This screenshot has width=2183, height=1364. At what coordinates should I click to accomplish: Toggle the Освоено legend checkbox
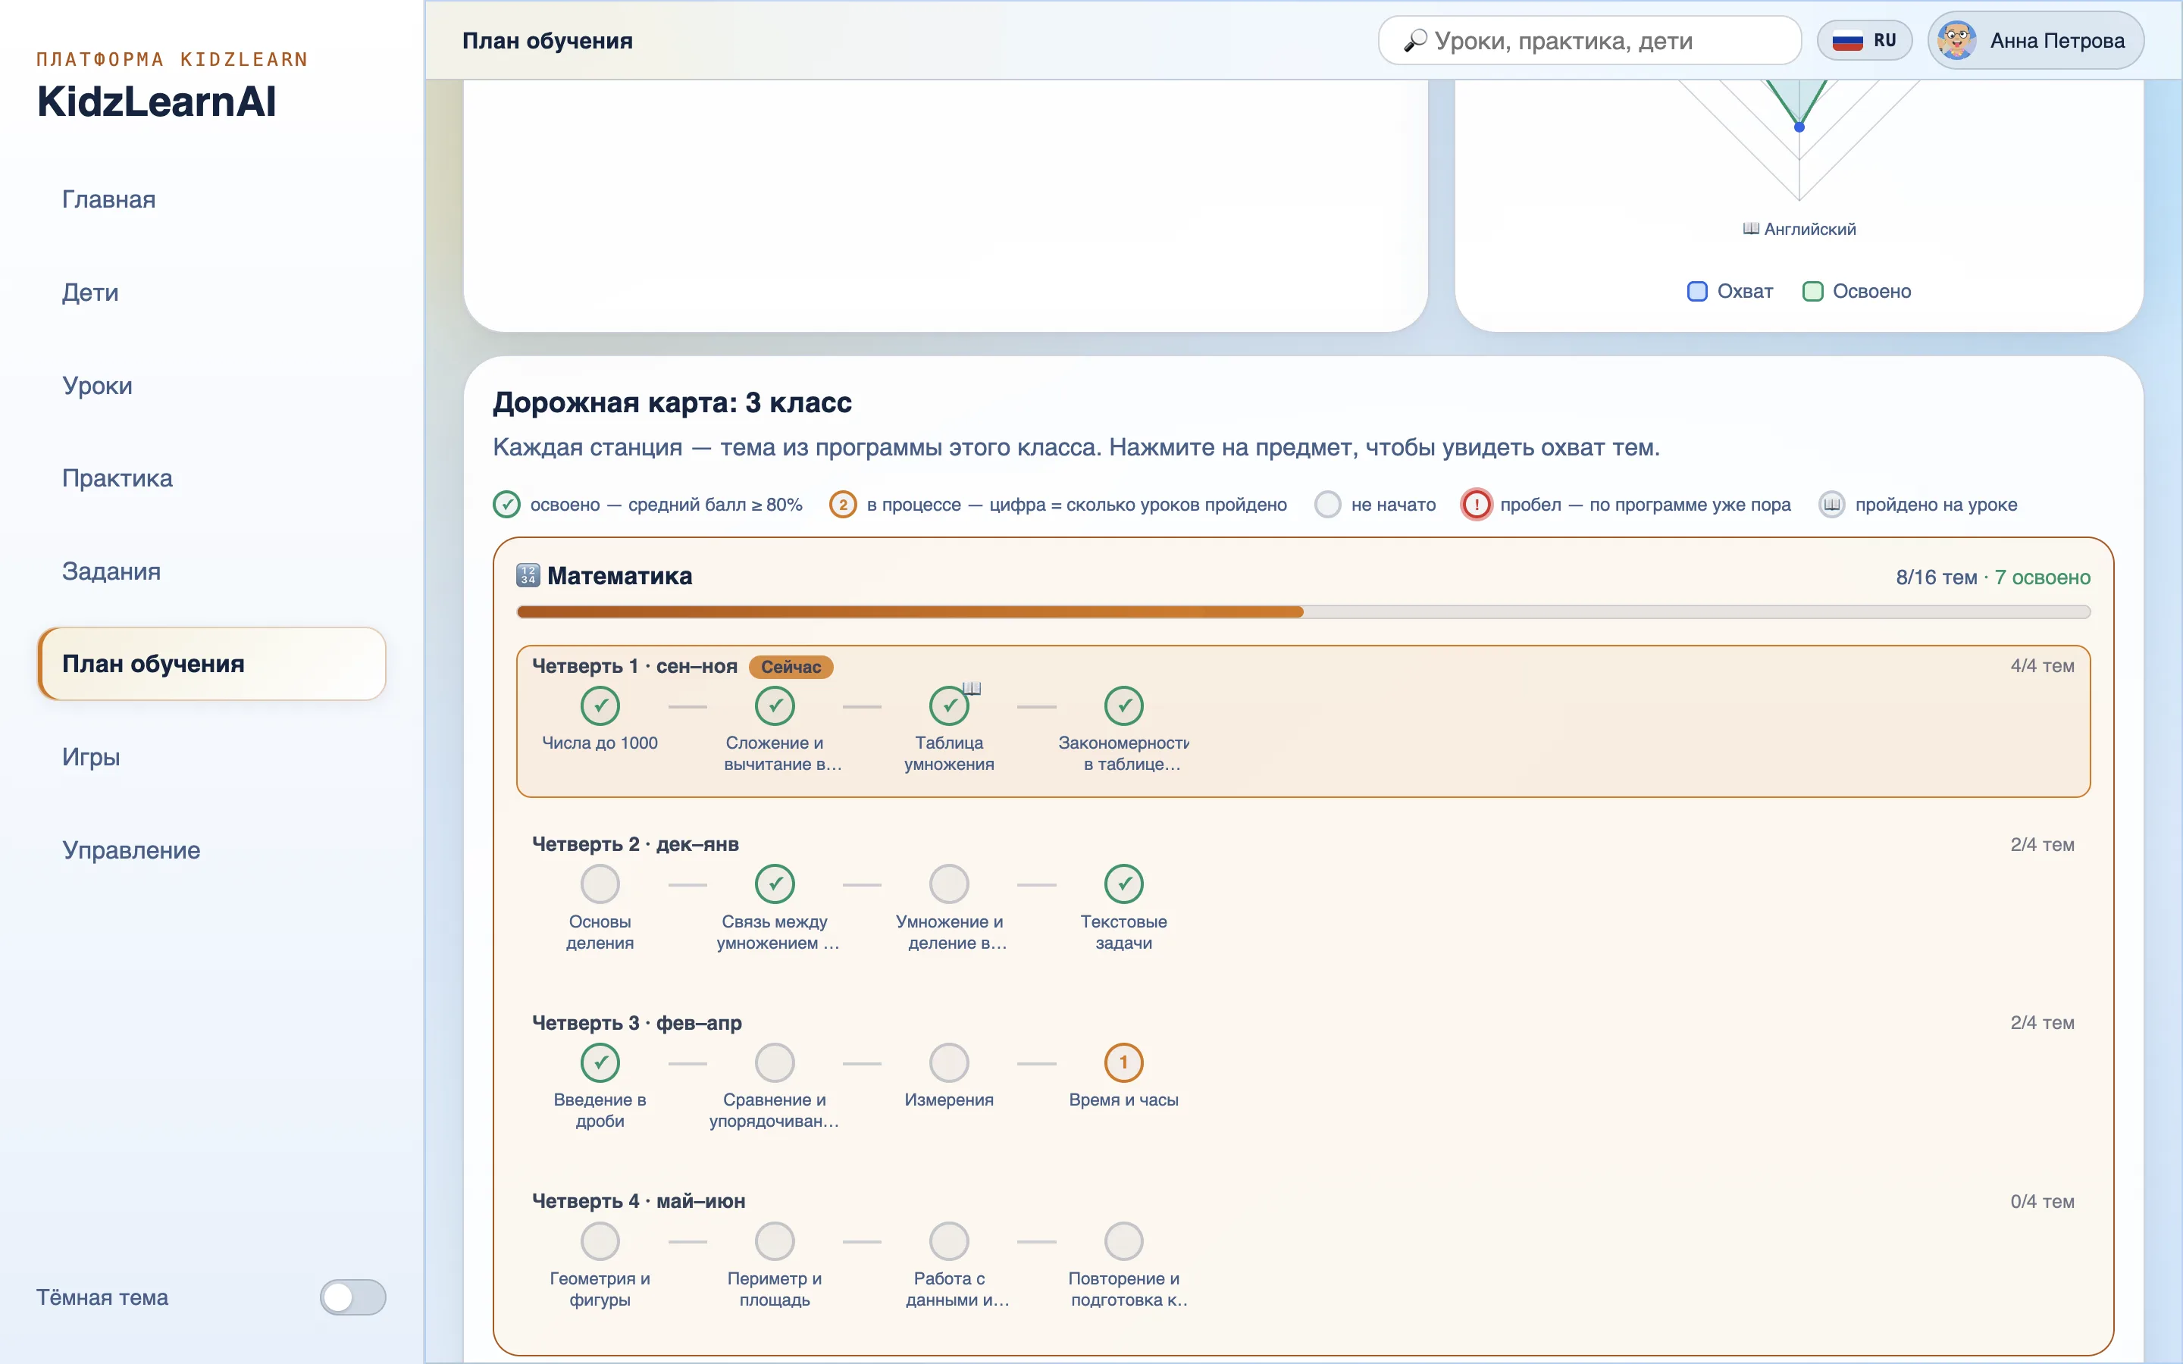1812,292
